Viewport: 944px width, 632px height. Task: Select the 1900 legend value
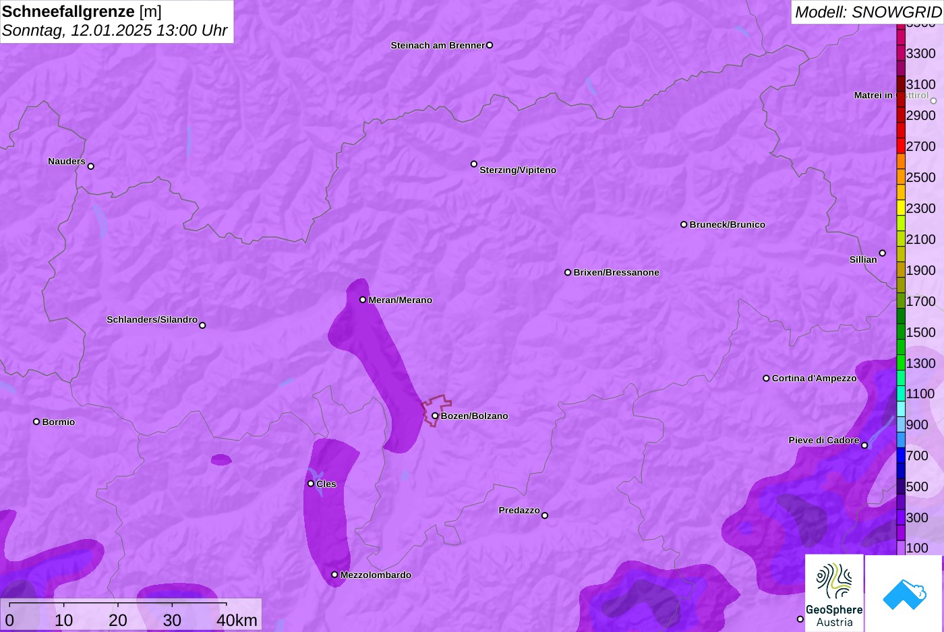click(x=921, y=270)
